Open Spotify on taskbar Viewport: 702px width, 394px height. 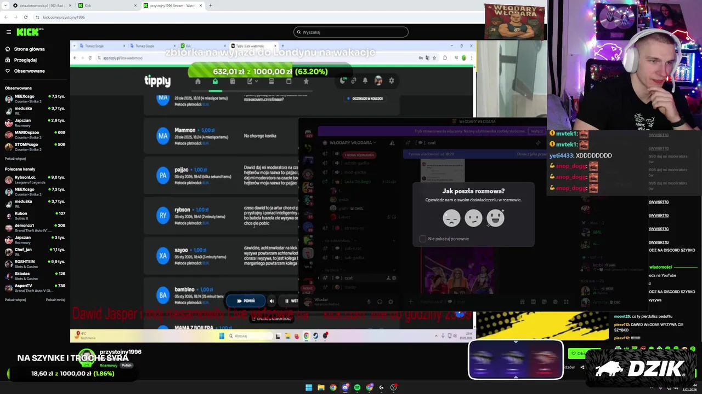tap(357, 387)
